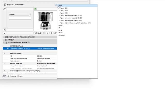The height and width of the screenshot is (93, 165).
Task: Select Труба L500 from the list
Action: tap(64, 11)
